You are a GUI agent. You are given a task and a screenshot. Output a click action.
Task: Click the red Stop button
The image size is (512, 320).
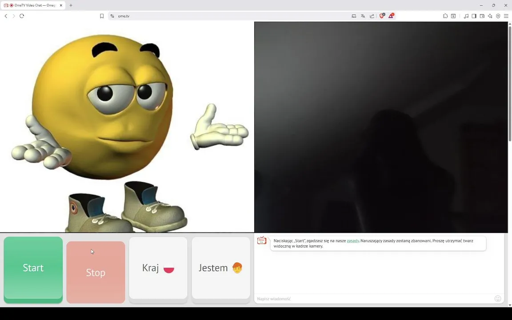click(96, 272)
